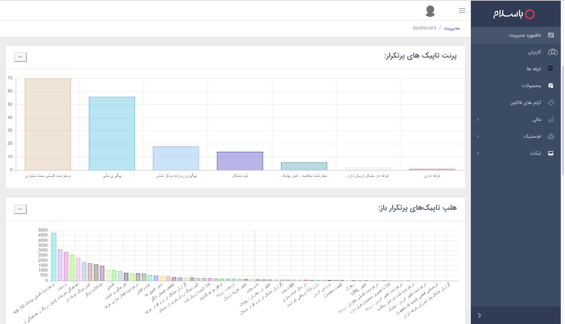Expand the لجستیک submenu chevron
Screen dimensions: 565x324
click(478, 136)
